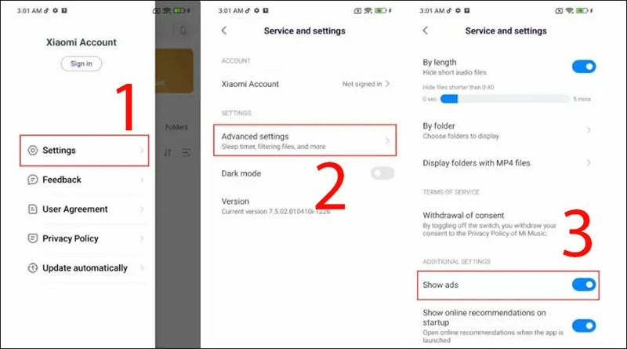Viewport: 627px width, 349px height.
Task: Click chevron on Update automatically row
Action: (x=142, y=267)
